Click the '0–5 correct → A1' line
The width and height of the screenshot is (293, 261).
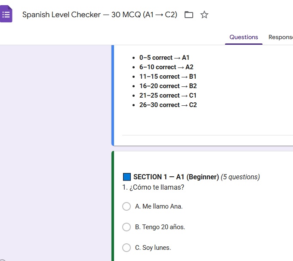point(164,58)
